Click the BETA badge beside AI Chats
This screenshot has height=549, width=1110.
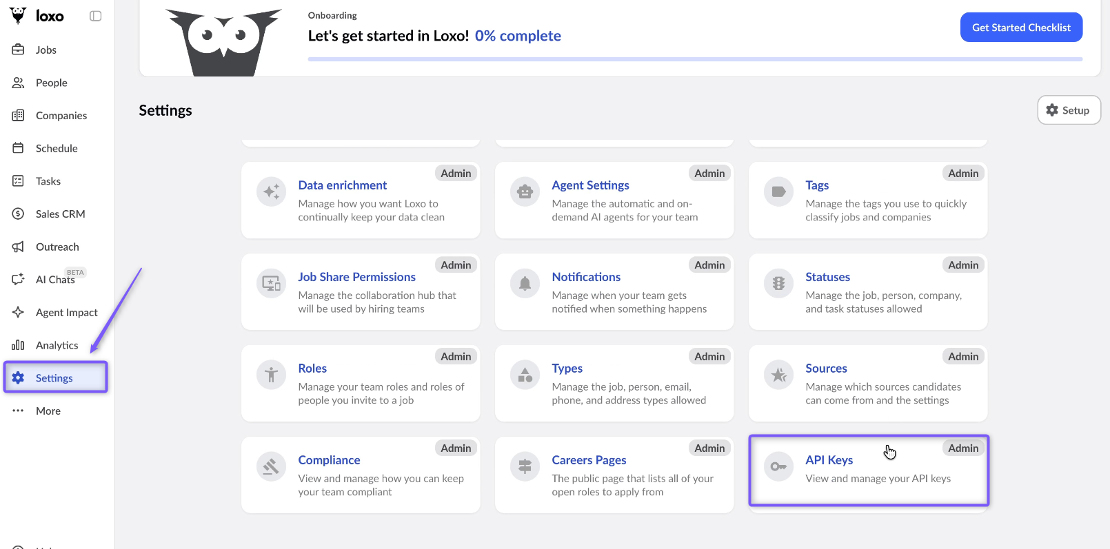75,272
